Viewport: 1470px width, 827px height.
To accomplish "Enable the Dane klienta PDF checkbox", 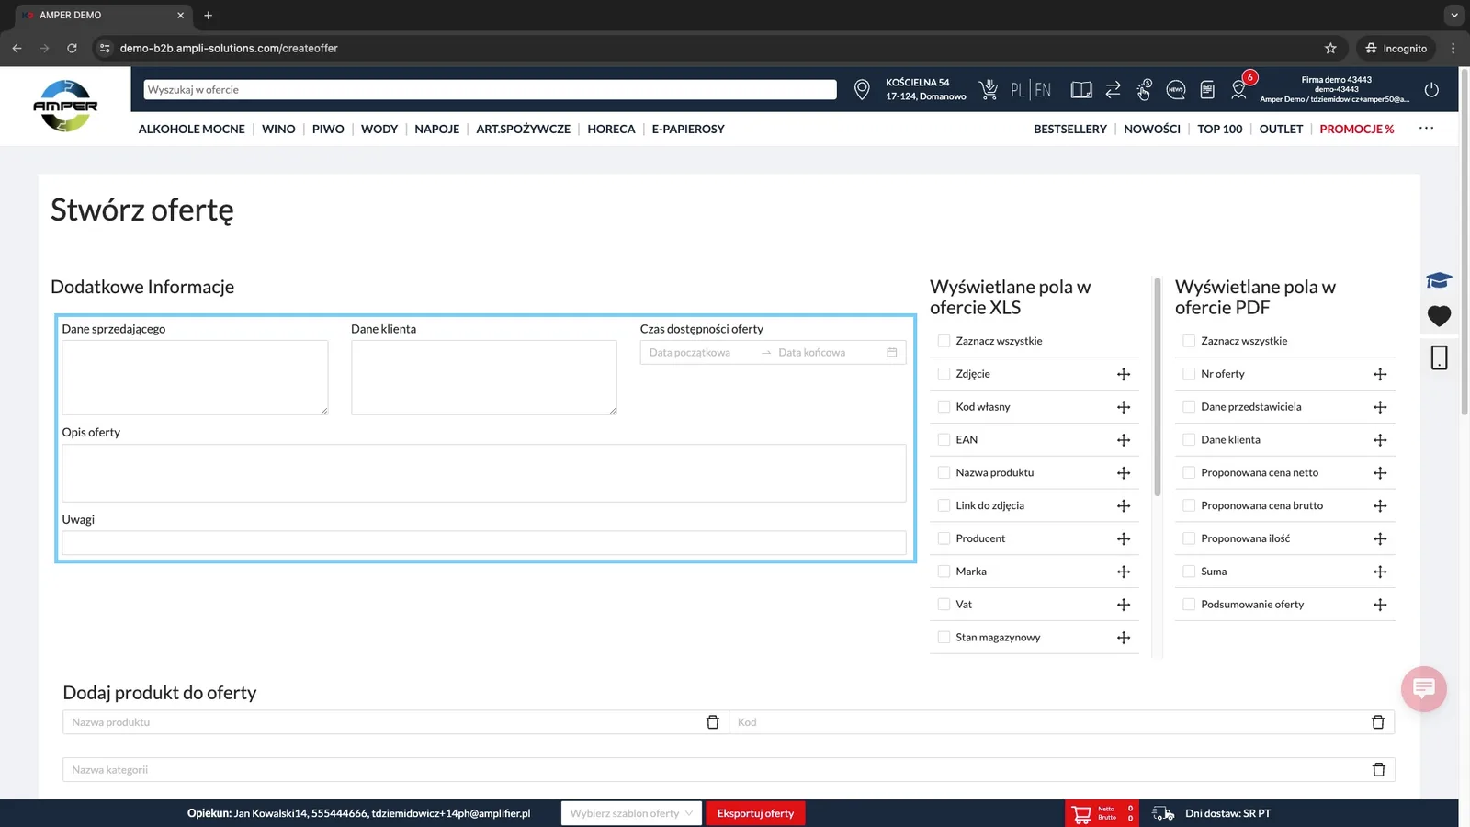I will pos(1189,440).
